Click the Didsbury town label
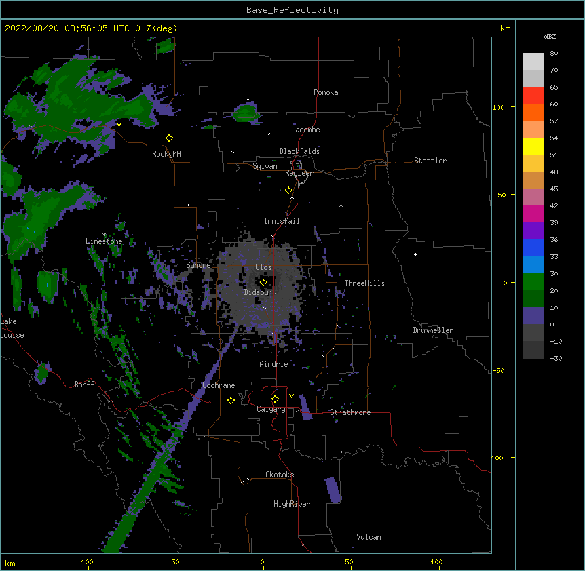585x571 pixels. (x=261, y=292)
